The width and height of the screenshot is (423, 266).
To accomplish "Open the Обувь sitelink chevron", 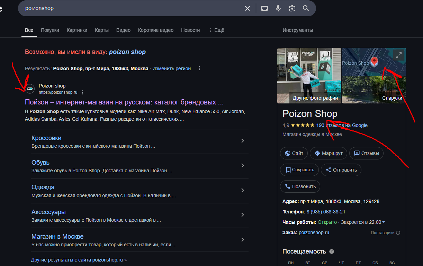I will tap(243, 165).
